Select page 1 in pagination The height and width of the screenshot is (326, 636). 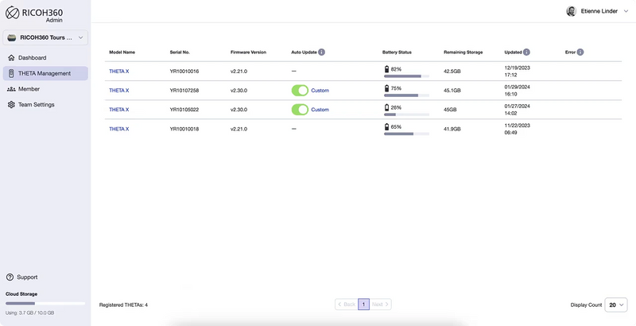(x=363, y=305)
